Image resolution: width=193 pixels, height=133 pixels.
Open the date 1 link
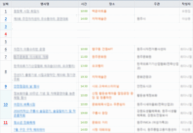[x=6, y=11]
